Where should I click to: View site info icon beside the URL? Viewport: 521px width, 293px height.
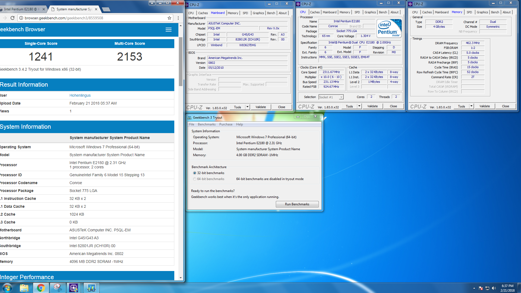tap(21, 18)
